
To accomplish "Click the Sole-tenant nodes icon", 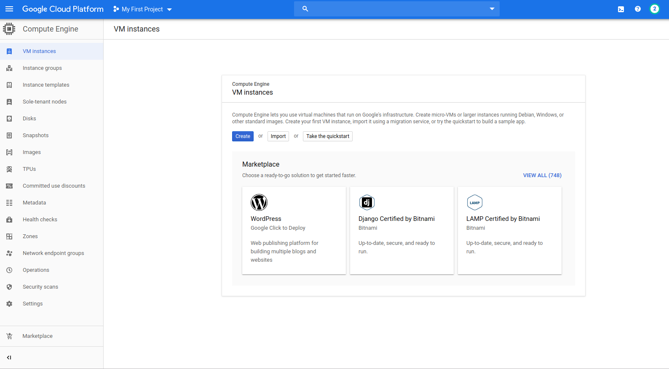I will pos(9,102).
